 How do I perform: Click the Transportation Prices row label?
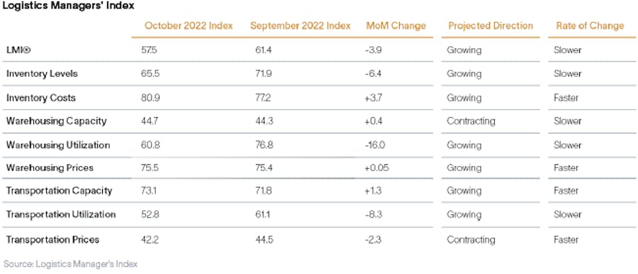pos(52,239)
